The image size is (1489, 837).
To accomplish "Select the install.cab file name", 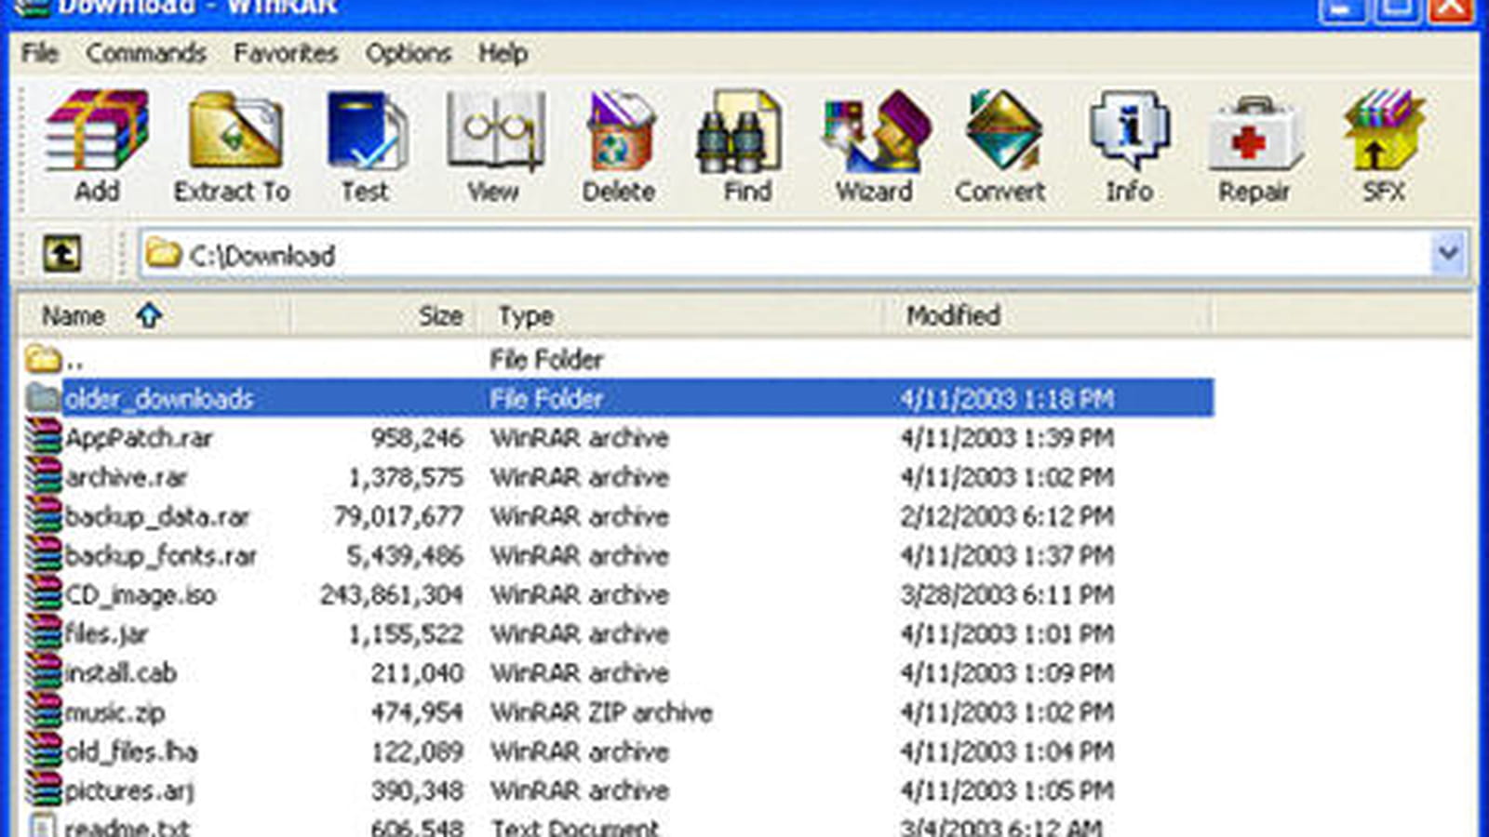I will [x=121, y=672].
